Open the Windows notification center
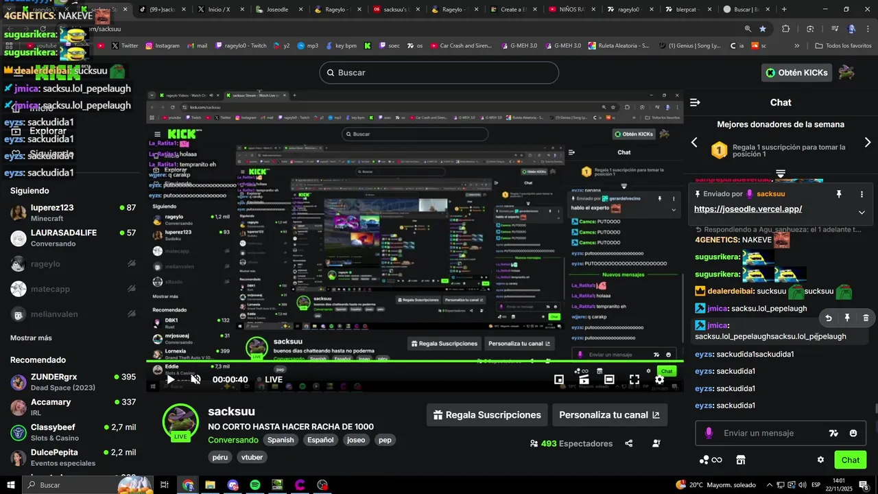 click(x=864, y=485)
